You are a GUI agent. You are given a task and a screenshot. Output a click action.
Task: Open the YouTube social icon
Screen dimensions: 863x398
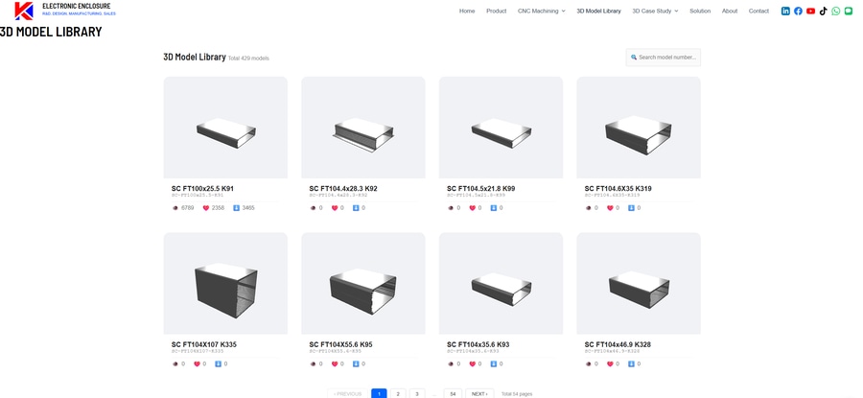click(810, 11)
